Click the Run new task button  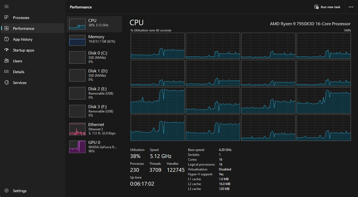coord(327,7)
